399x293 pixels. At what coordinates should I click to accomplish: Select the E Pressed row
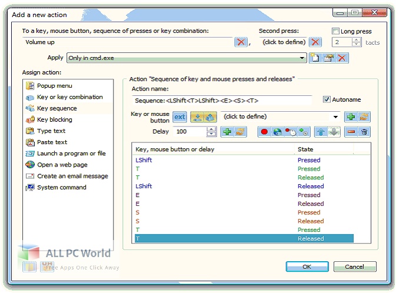244,195
